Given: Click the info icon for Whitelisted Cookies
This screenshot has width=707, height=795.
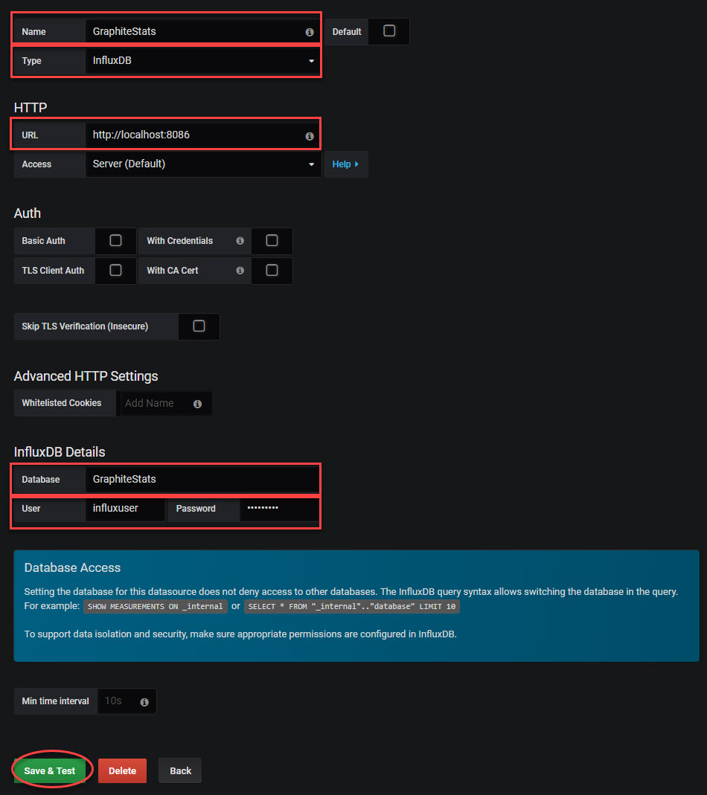Looking at the screenshot, I should click(x=197, y=404).
